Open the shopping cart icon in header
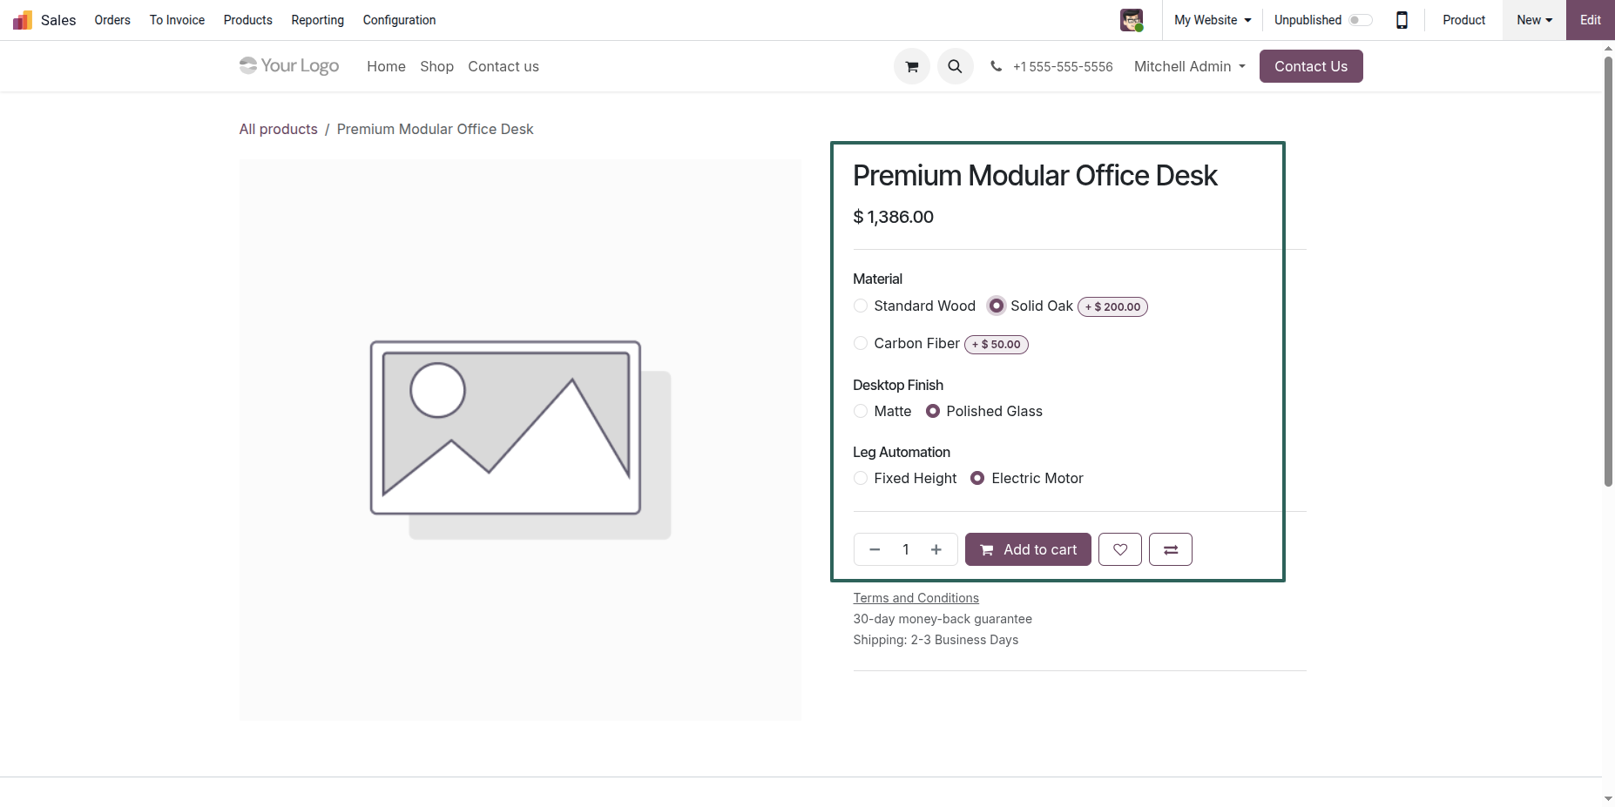 tap(912, 66)
